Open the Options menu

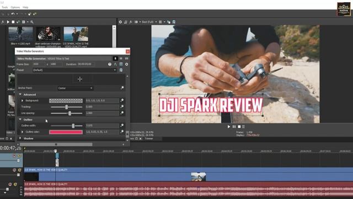(15, 7)
